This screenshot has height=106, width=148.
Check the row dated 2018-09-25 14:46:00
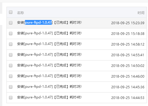click(x=11, y=76)
